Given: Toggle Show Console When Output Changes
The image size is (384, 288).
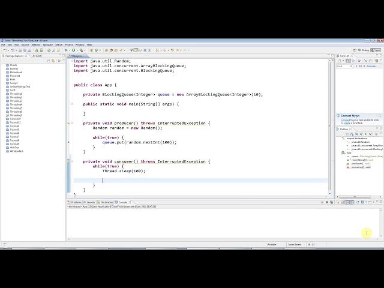Looking at the screenshot, I should (x=347, y=202).
